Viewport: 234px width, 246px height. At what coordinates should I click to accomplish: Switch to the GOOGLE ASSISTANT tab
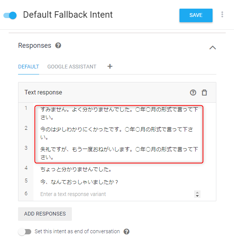[x=72, y=67]
